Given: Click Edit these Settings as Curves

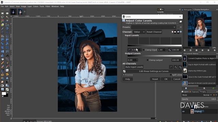Looking at the screenshot, I should point(152,72).
